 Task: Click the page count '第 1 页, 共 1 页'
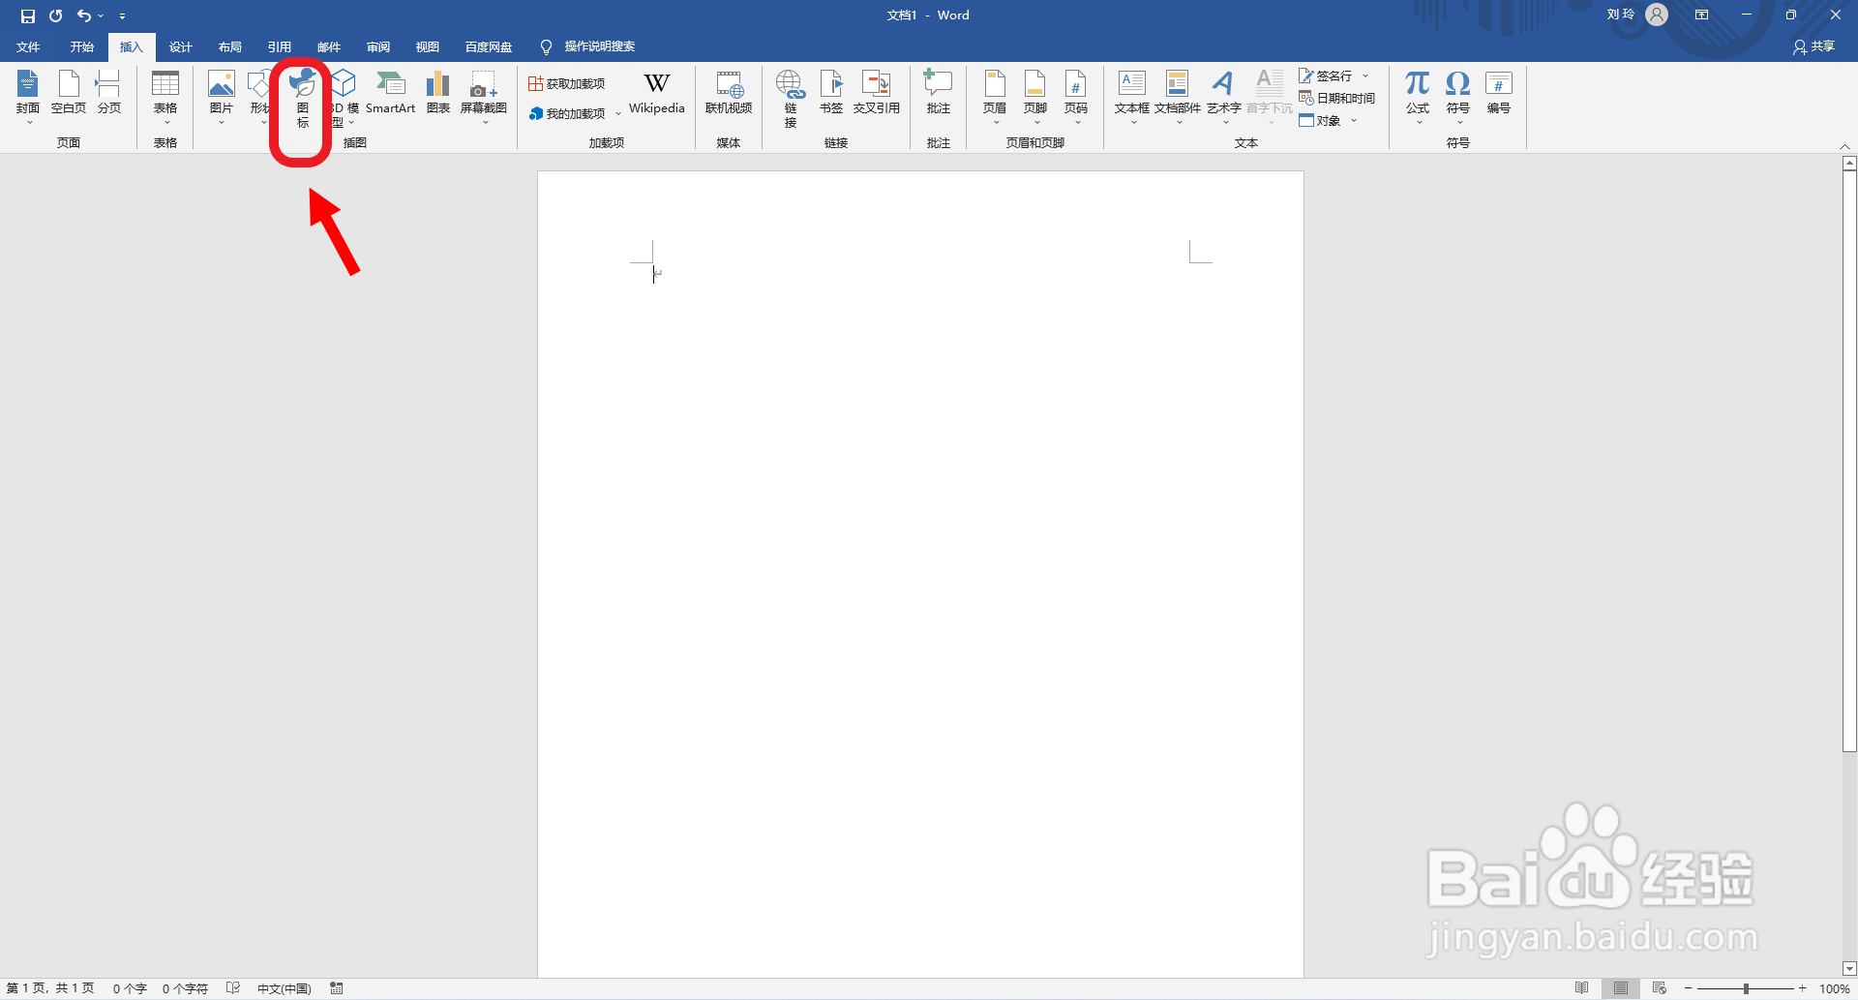[50, 988]
